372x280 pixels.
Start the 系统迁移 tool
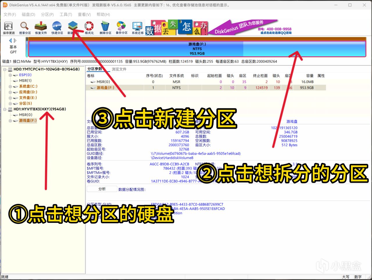pos(137,28)
